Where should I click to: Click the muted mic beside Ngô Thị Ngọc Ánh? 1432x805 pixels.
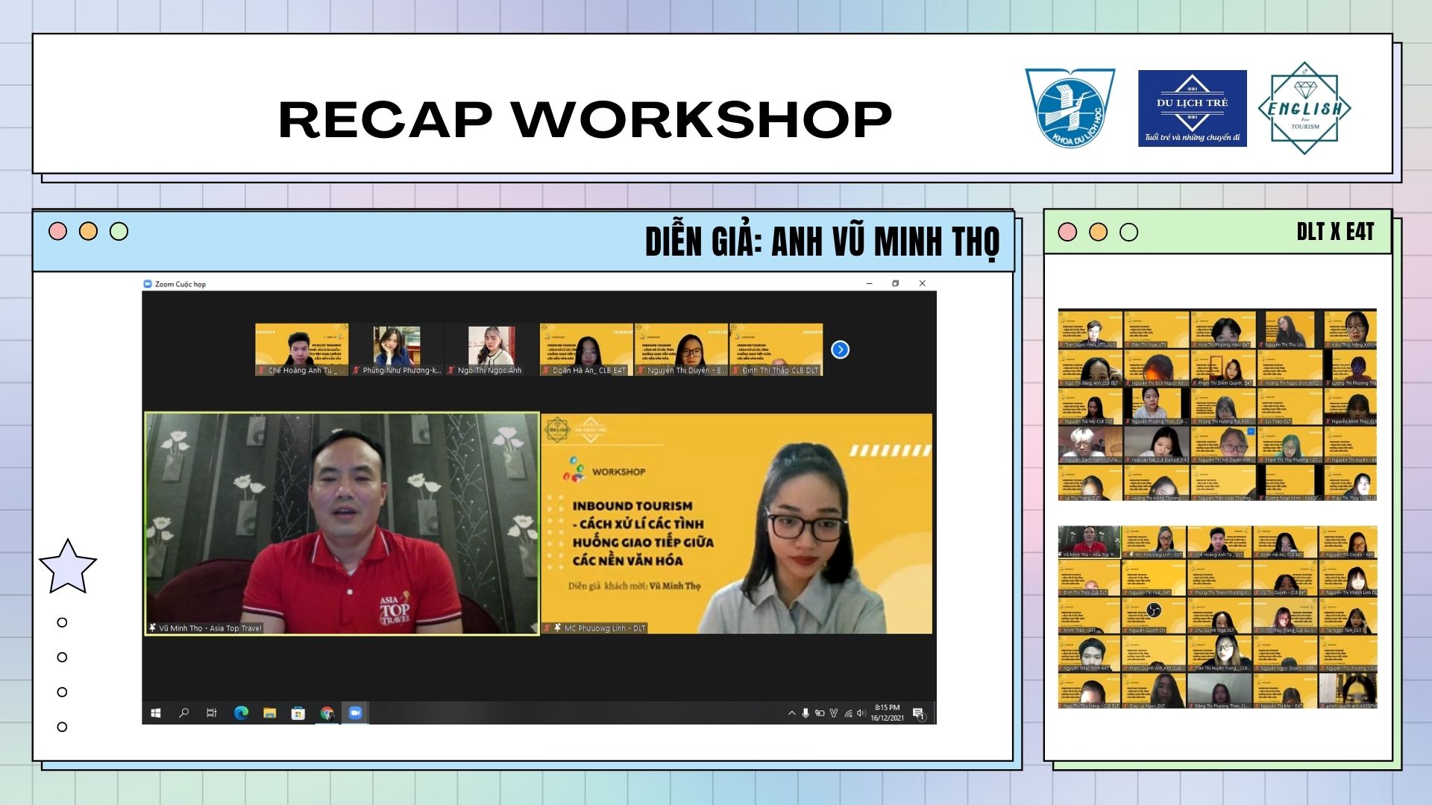point(451,370)
